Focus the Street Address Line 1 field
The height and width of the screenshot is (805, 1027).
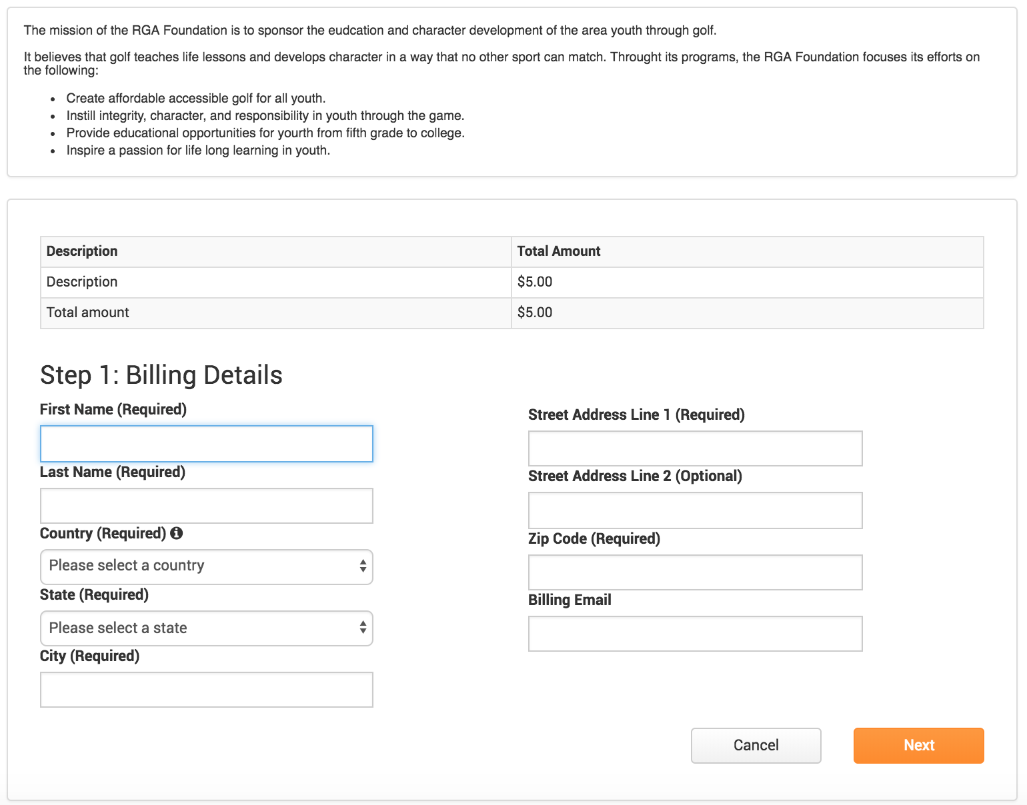click(x=695, y=448)
